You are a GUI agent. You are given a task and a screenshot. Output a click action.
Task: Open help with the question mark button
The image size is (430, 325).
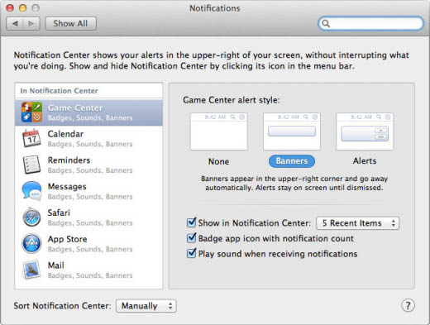(x=408, y=305)
